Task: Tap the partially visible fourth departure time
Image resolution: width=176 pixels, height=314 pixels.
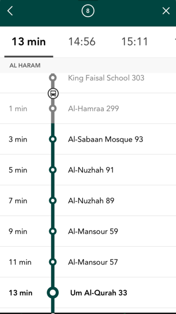Action: [174, 41]
